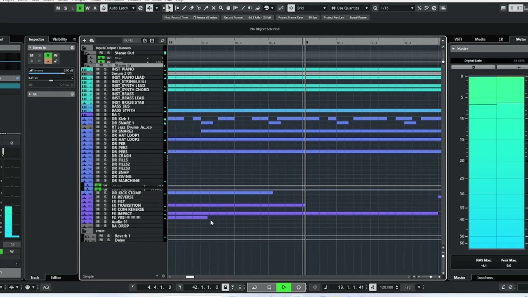528x297 pixels.
Task: Select the Glue tool
Action: (206, 8)
